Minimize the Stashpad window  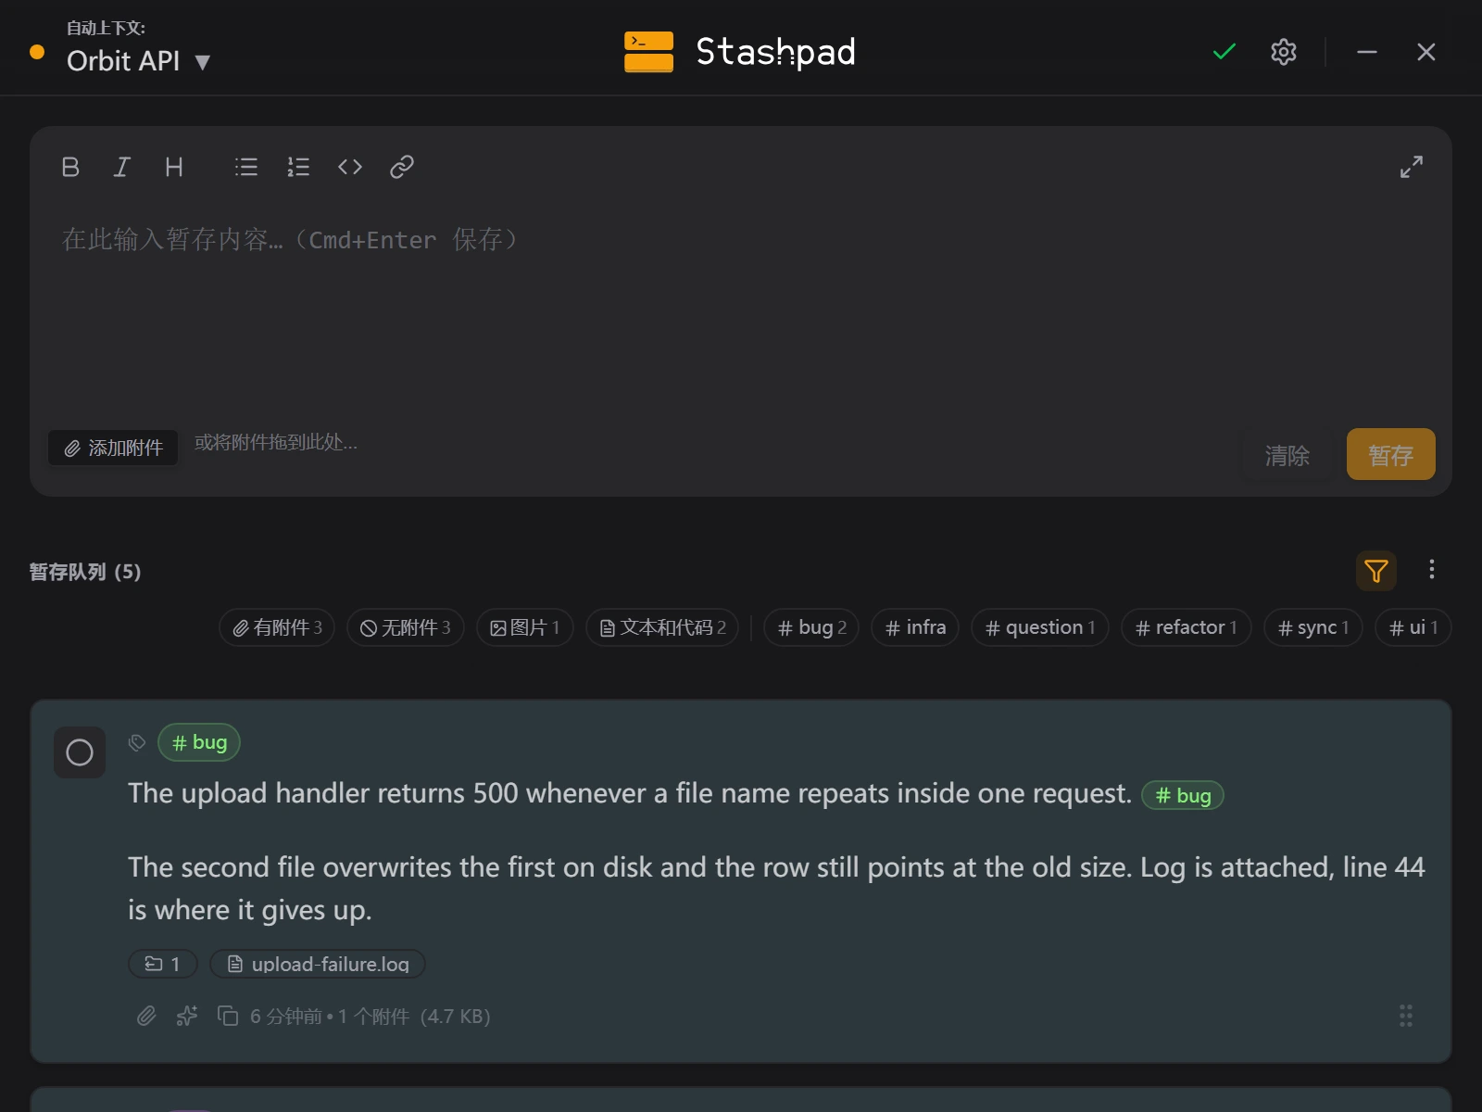(1367, 52)
